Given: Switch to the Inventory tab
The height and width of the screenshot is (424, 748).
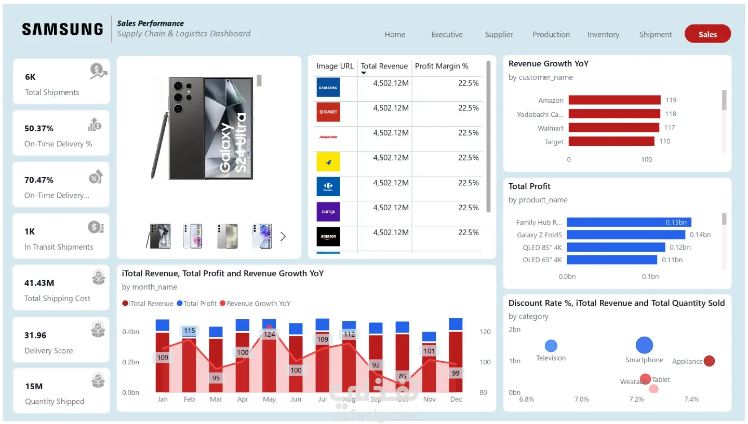Looking at the screenshot, I should click(x=603, y=35).
